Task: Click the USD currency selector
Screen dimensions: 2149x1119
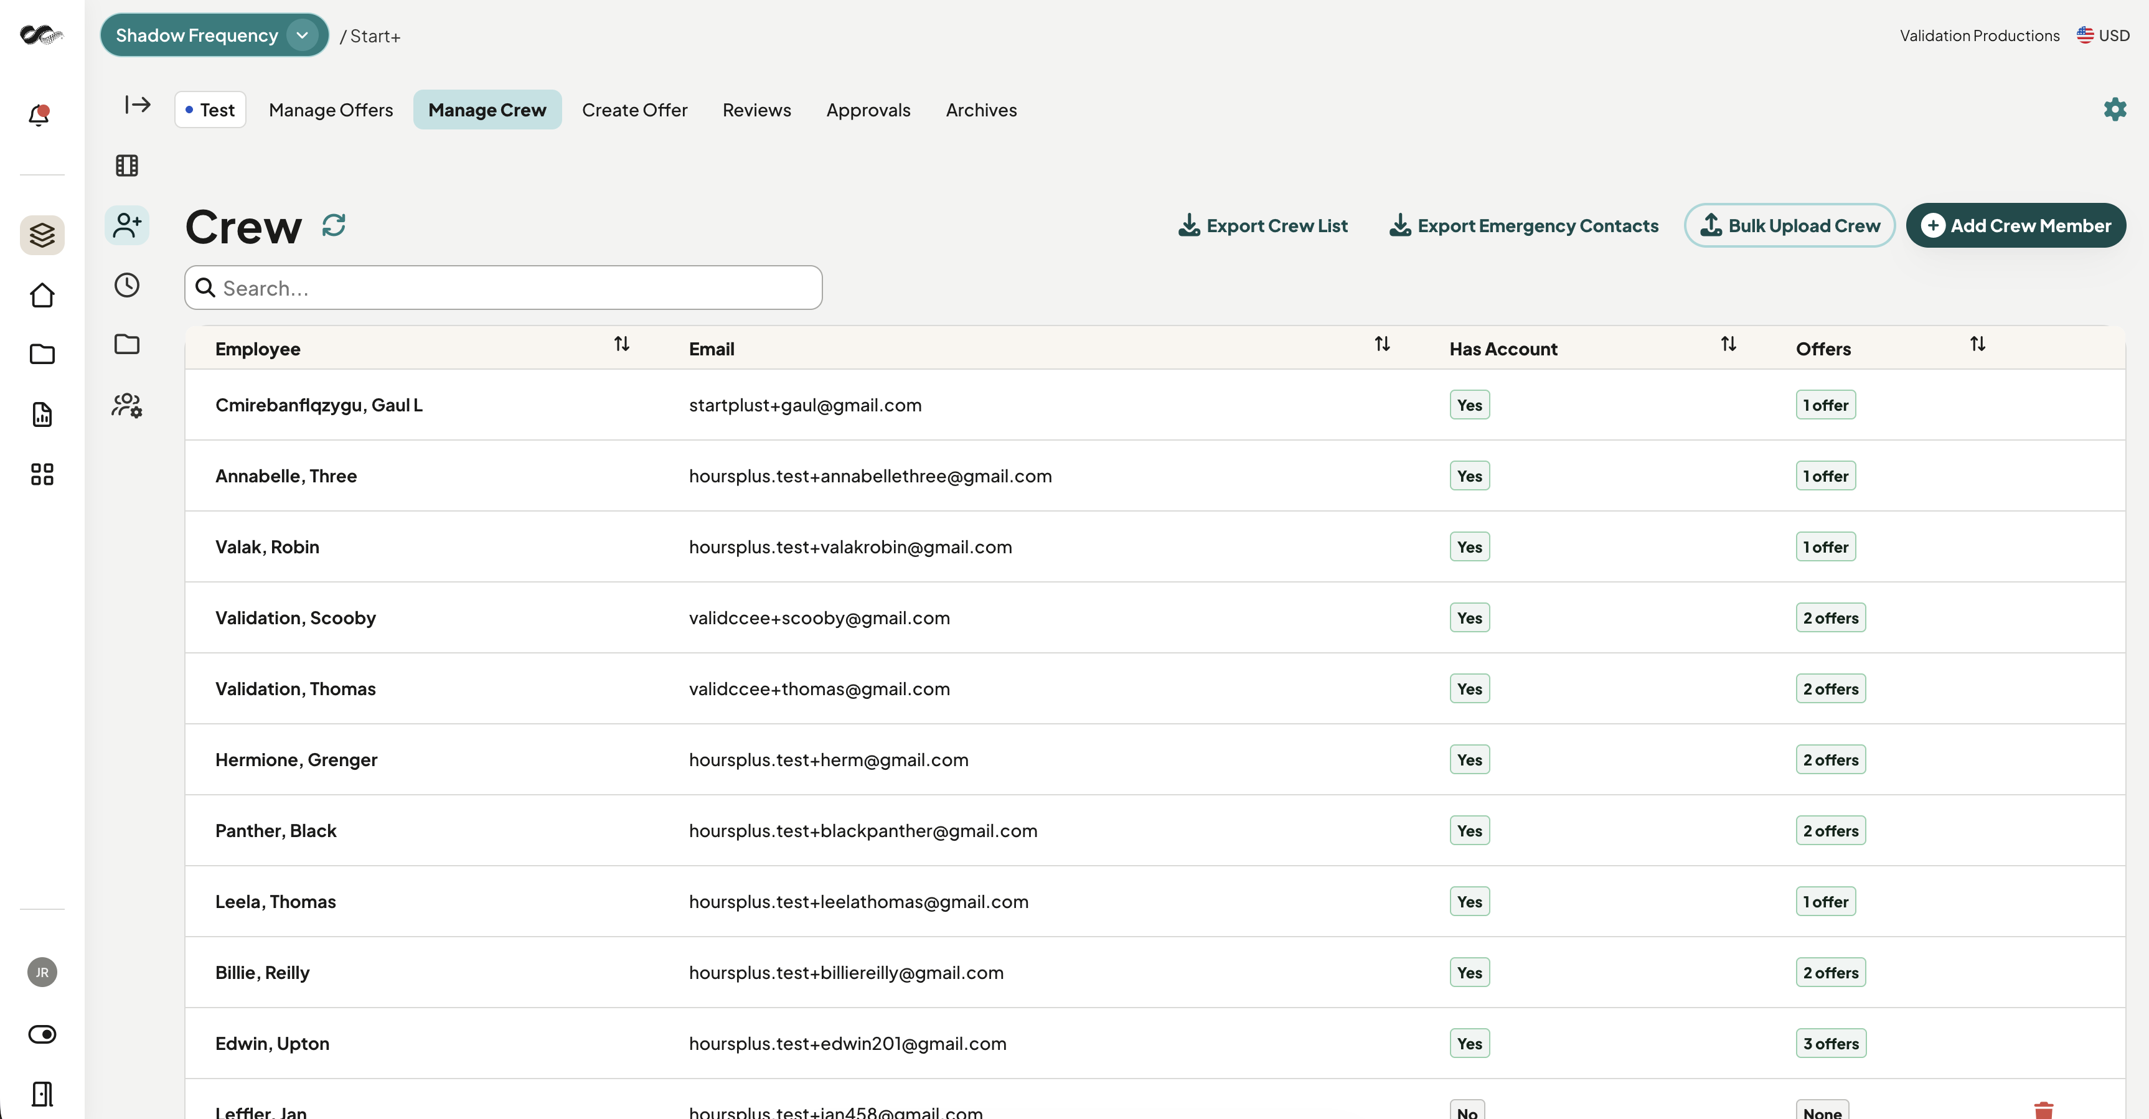Action: [2103, 35]
